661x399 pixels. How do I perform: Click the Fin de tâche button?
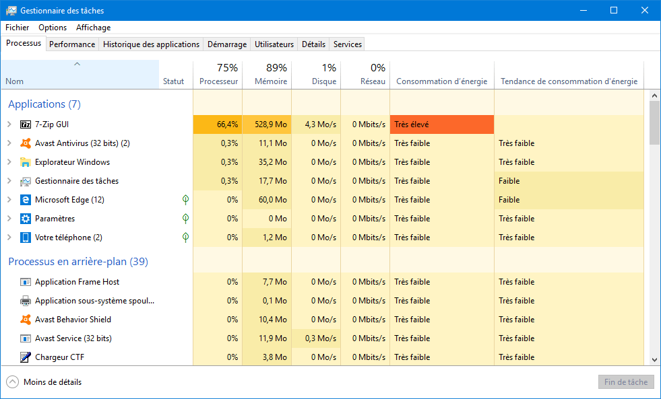pos(626,382)
